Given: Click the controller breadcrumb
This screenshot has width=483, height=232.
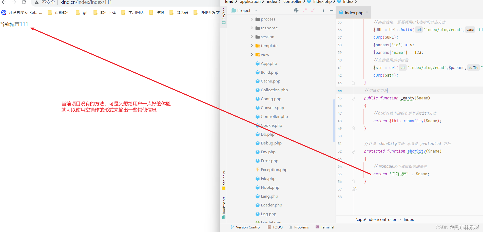Looking at the screenshot, I should coord(292,2).
